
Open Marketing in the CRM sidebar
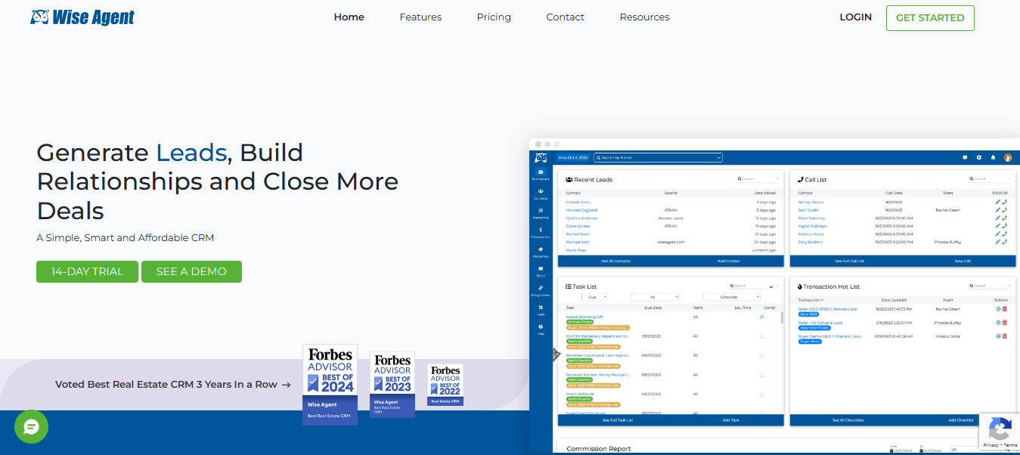pyautogui.click(x=541, y=212)
